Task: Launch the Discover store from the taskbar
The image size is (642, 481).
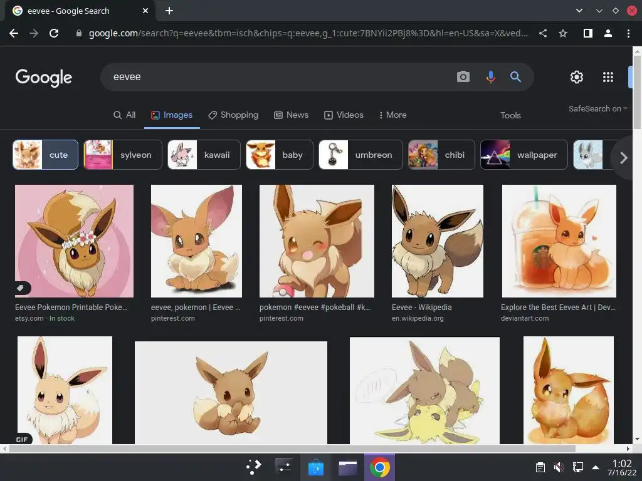Action: point(316,467)
